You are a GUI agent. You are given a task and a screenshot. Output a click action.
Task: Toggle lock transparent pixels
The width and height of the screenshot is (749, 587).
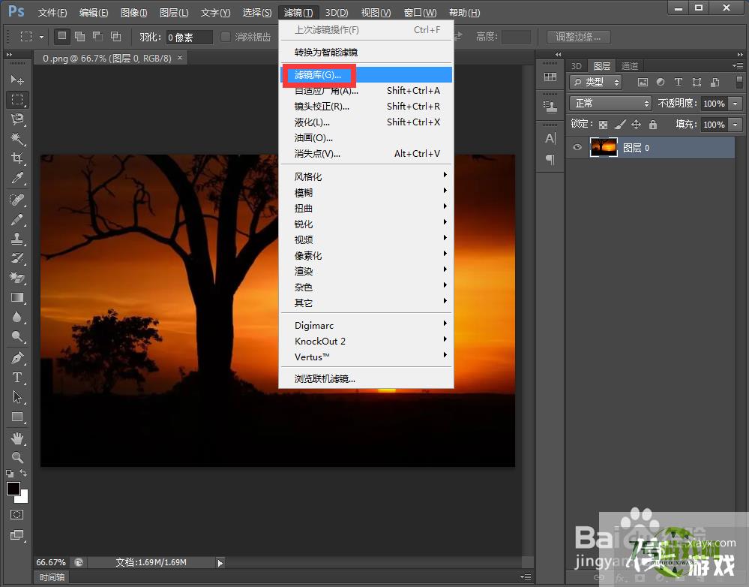click(604, 125)
